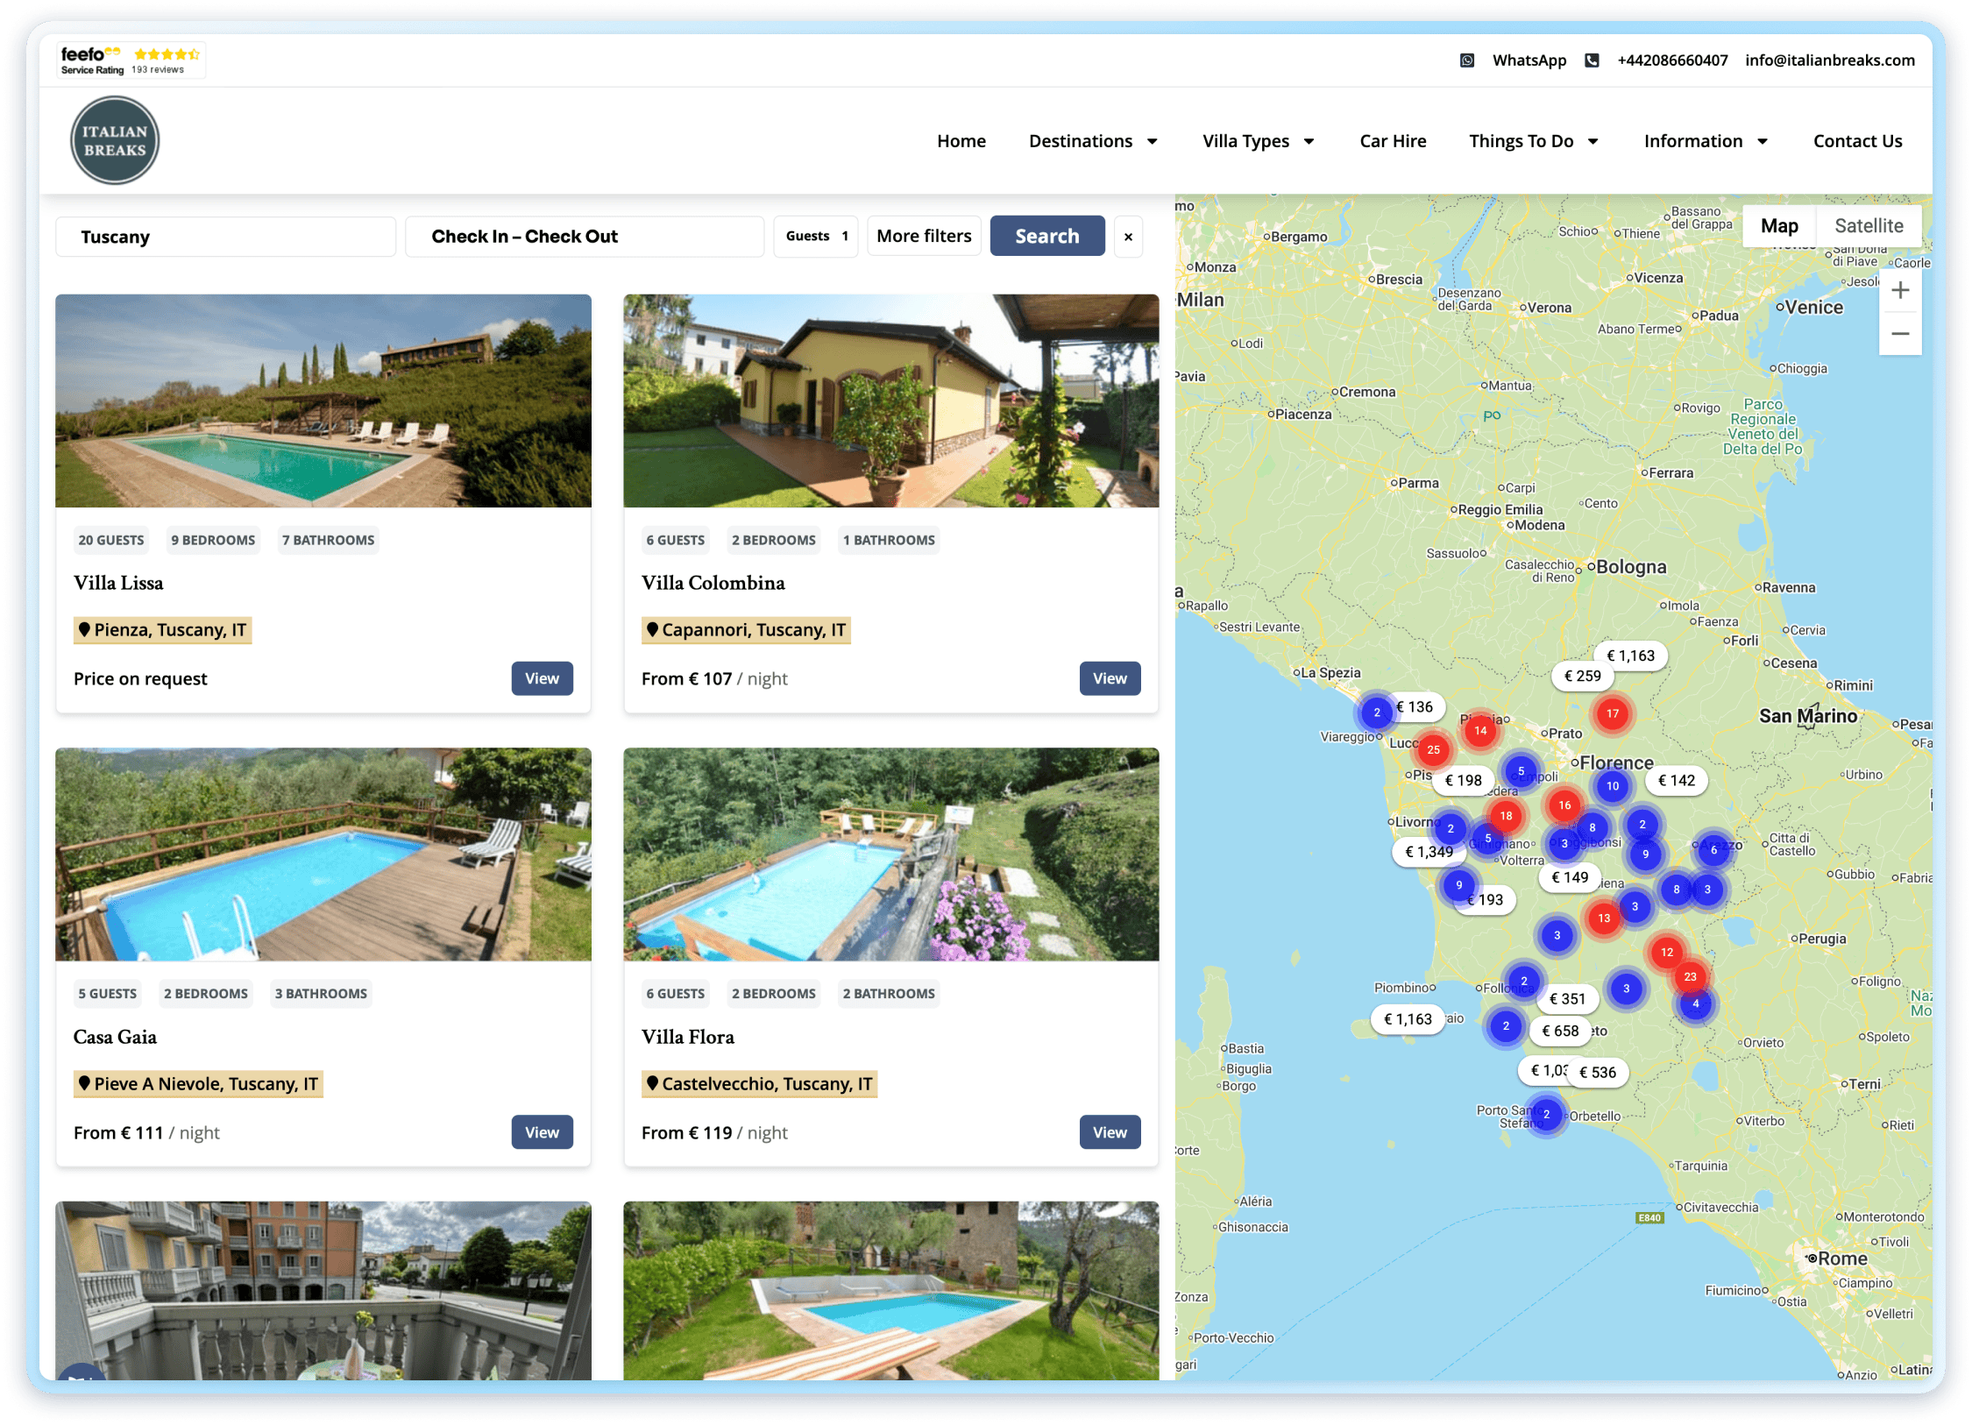Open Villa Lissa photo

[323, 401]
